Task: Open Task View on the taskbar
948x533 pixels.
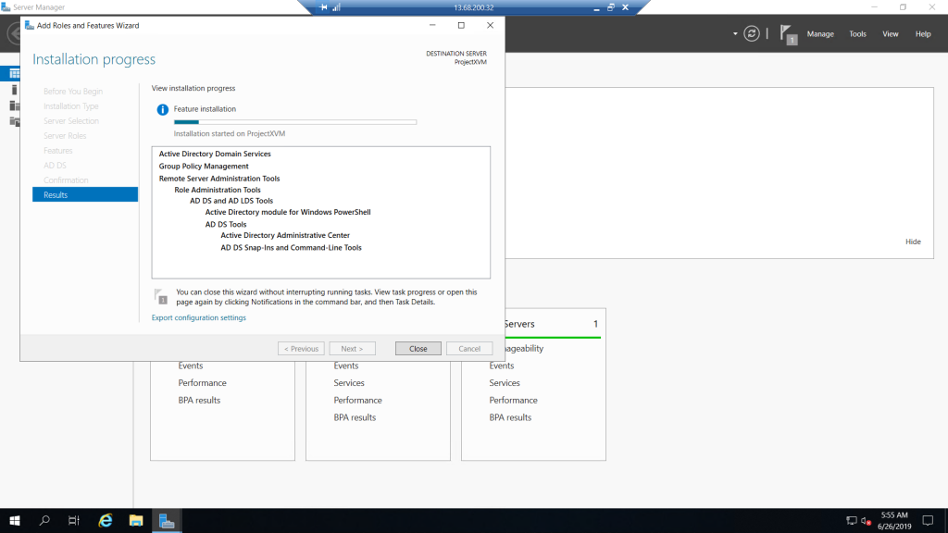Action: tap(74, 520)
